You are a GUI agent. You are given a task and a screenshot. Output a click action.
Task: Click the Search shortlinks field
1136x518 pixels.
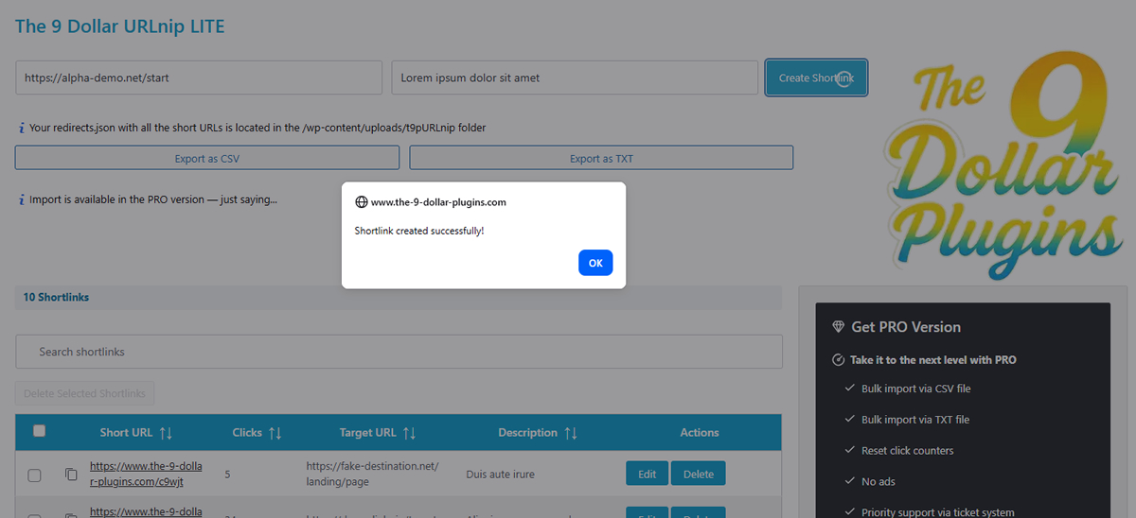point(399,352)
